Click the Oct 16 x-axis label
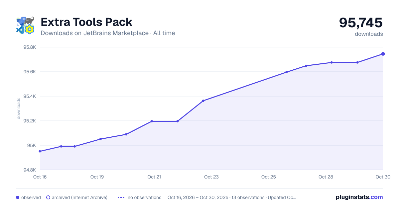 point(40,177)
